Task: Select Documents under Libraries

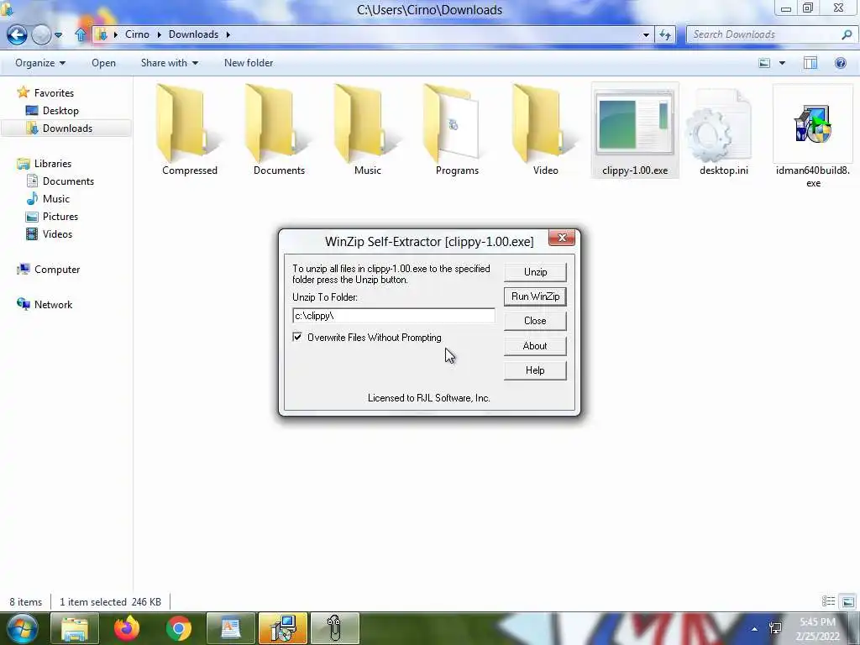Action: (68, 181)
